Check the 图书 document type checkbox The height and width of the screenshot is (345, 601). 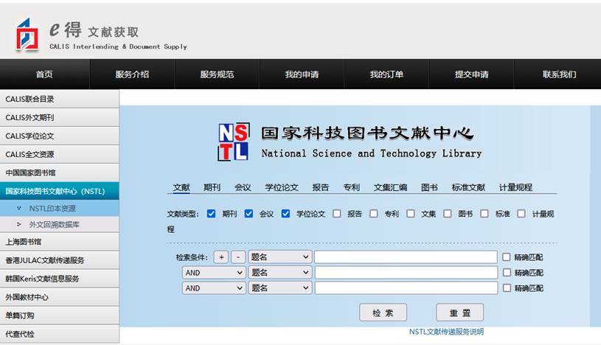click(448, 214)
